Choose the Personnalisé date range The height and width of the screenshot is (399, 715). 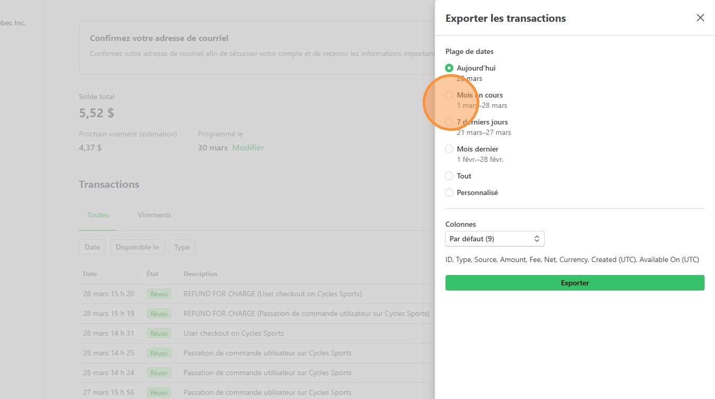tap(450, 192)
